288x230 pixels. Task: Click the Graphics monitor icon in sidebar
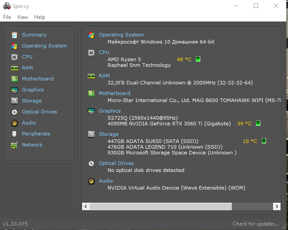tap(14, 90)
